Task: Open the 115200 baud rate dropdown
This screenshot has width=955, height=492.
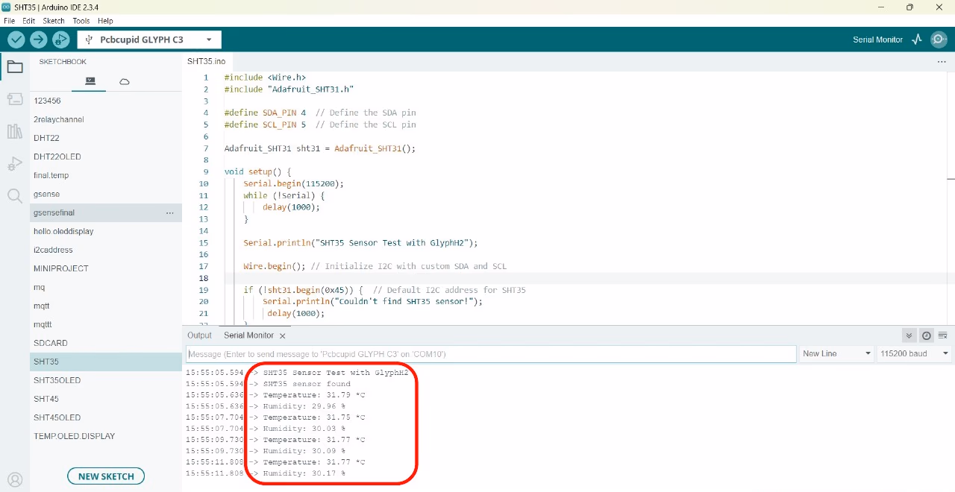Action: [x=914, y=353]
